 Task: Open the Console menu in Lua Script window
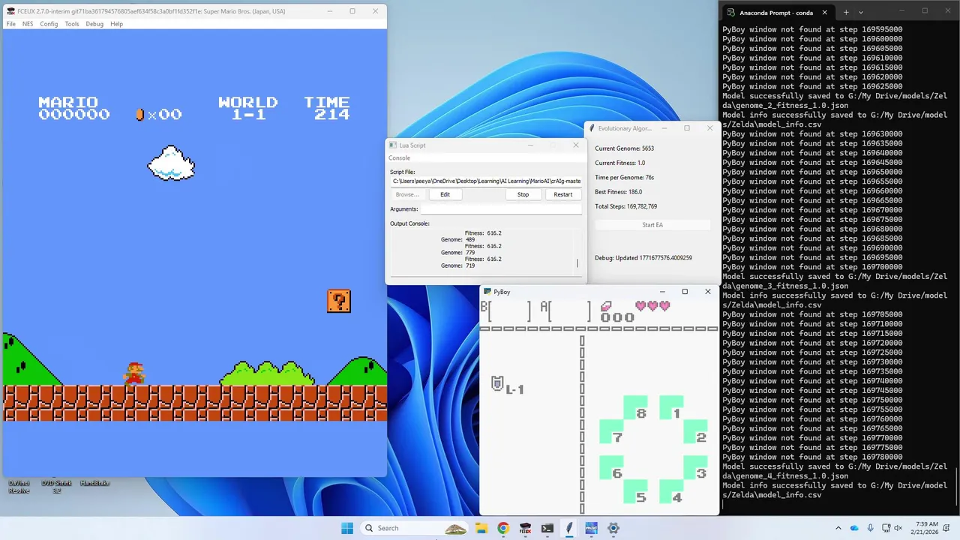[x=399, y=157]
